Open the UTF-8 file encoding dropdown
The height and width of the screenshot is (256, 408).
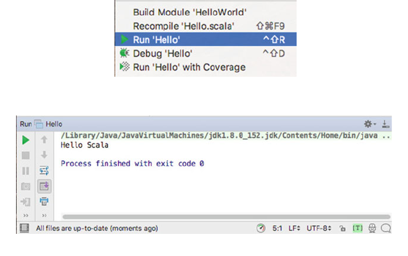pos(320,228)
